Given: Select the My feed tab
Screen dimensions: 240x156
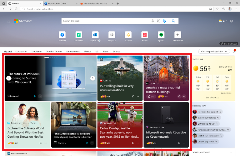Looking at the screenshot, I should [x=8, y=52].
